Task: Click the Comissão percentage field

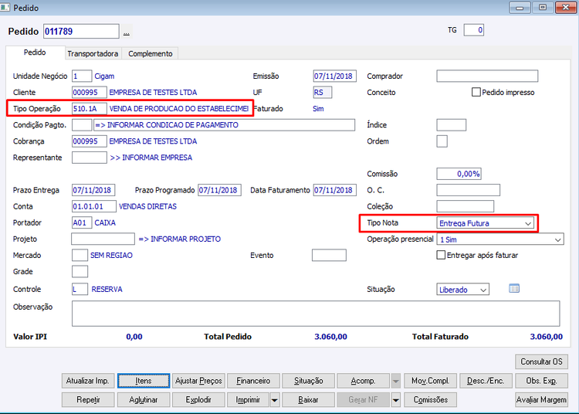Action: pyautogui.click(x=459, y=174)
